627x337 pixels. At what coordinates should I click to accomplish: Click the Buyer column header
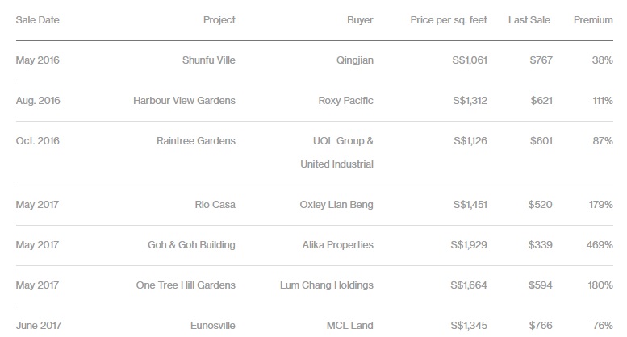point(360,20)
